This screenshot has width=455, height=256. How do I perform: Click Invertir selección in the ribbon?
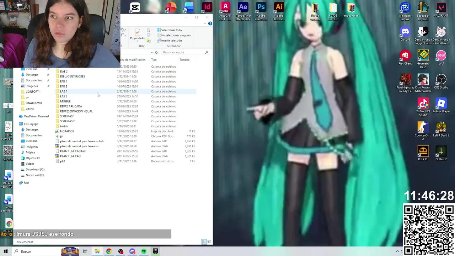pyautogui.click(x=169, y=41)
